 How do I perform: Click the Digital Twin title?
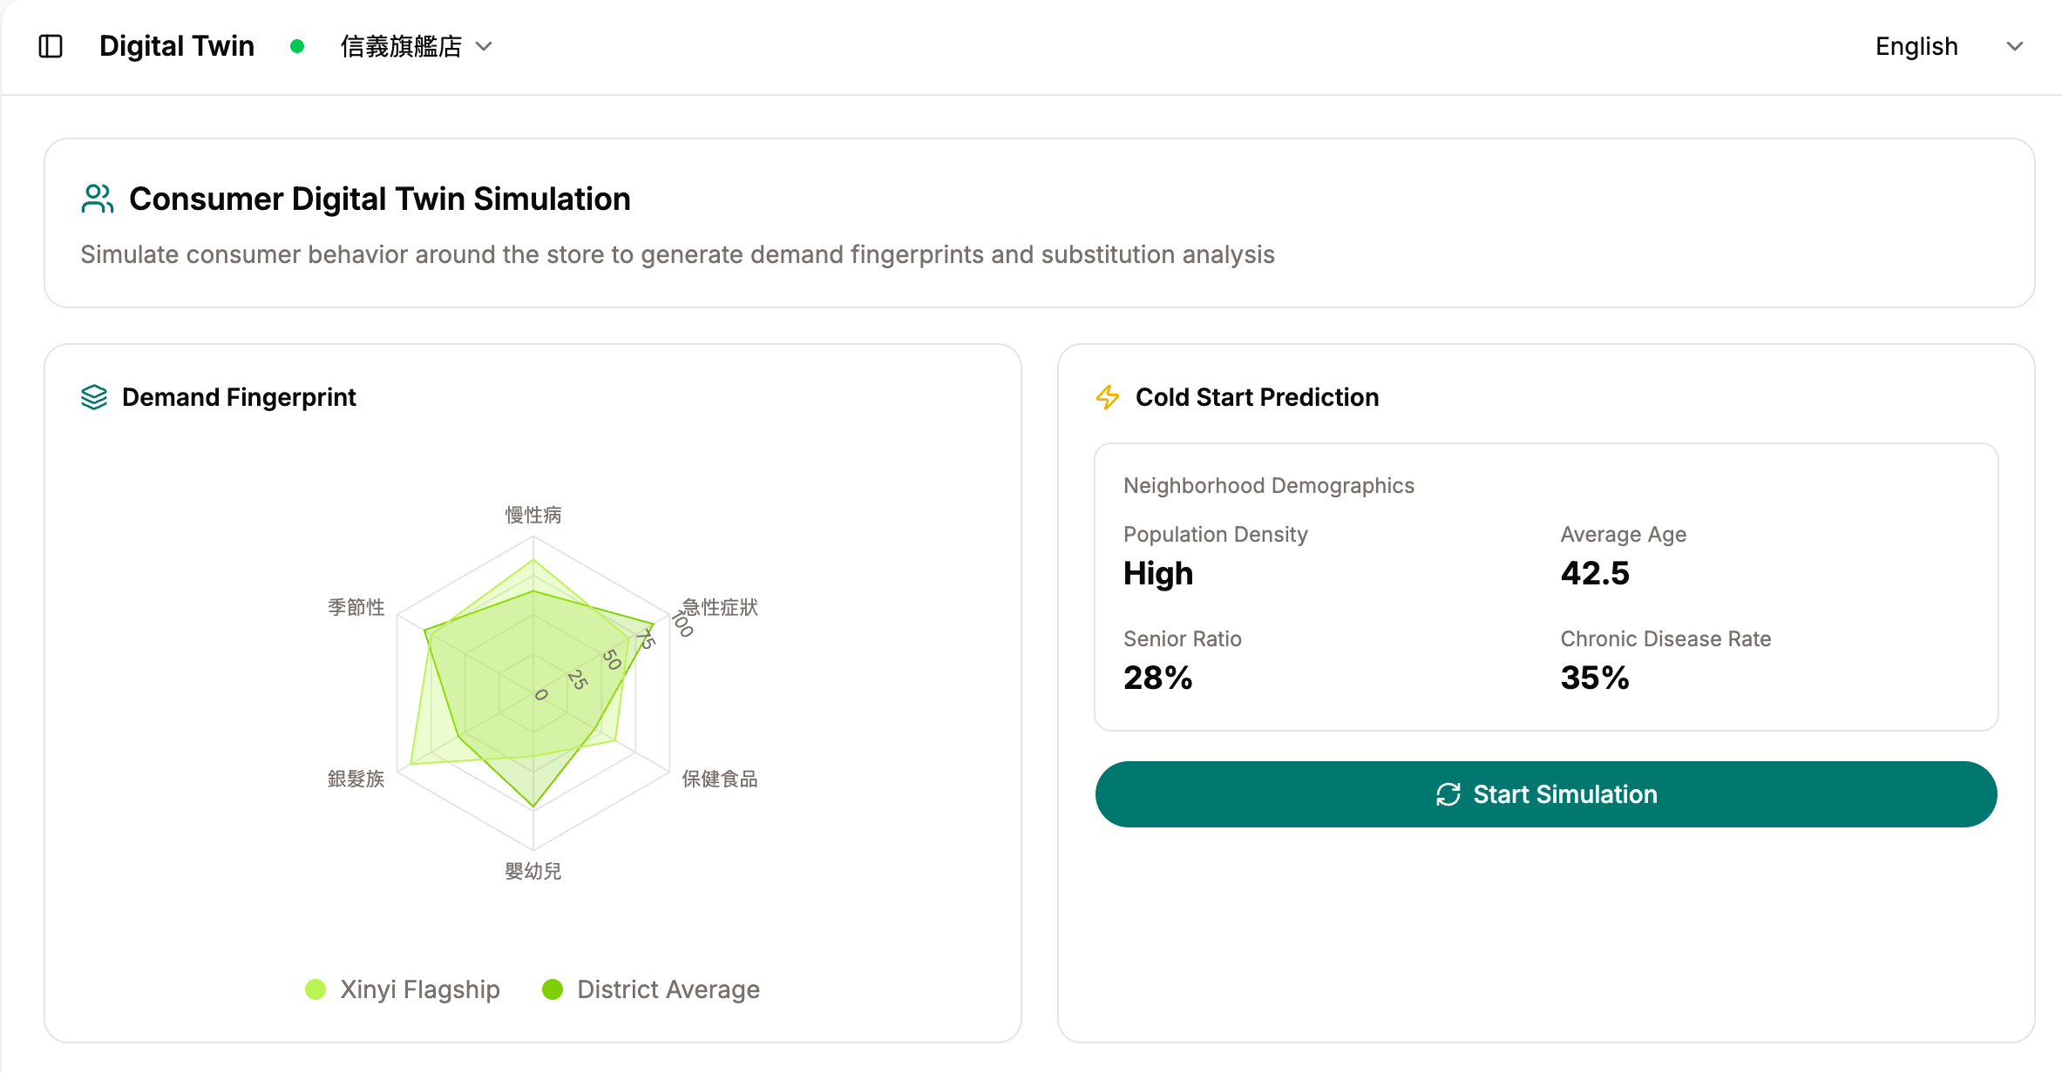pos(177,46)
